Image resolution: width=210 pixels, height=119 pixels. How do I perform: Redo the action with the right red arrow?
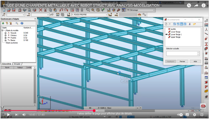pyautogui.click(x=66, y=10)
